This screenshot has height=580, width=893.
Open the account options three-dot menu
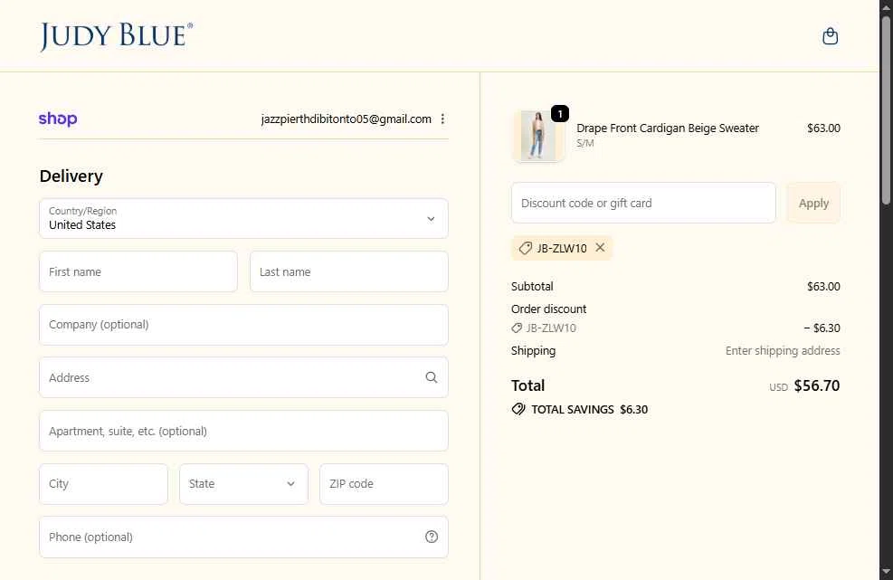click(442, 119)
